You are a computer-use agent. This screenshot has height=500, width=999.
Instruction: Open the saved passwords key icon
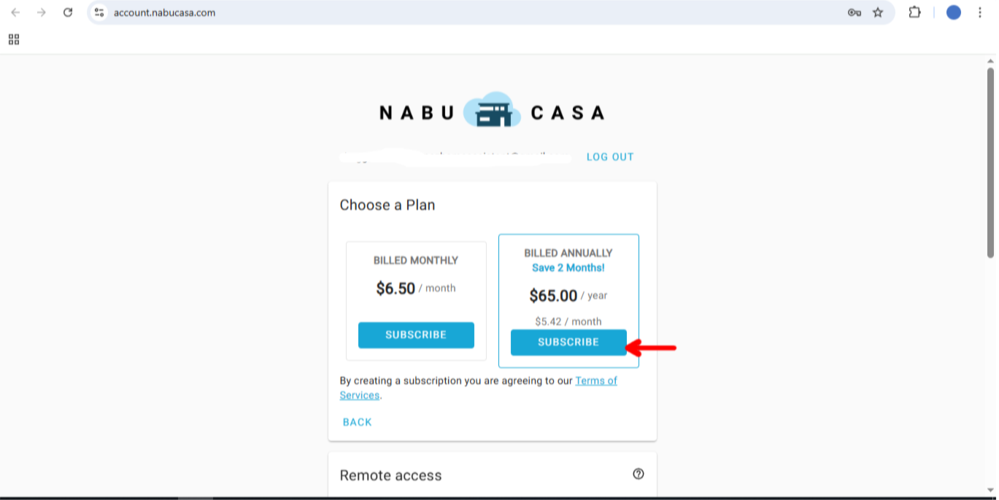pos(854,12)
